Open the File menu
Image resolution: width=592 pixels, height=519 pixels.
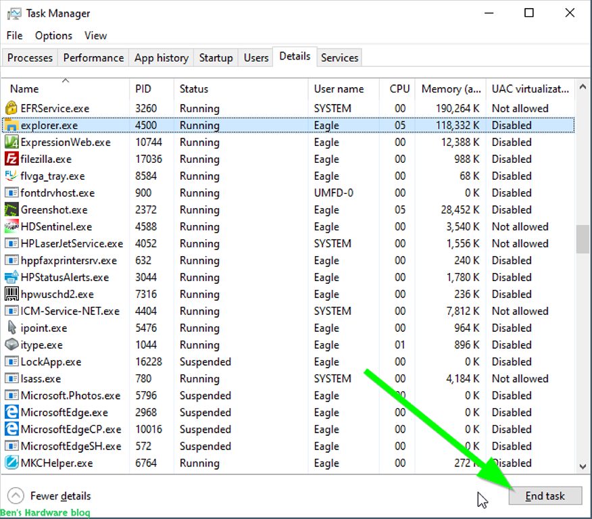(14, 36)
